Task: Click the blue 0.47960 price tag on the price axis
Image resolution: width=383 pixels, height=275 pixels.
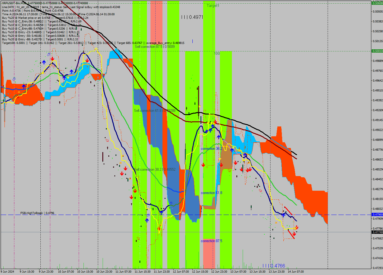Action: pyautogui.click(x=377, y=215)
